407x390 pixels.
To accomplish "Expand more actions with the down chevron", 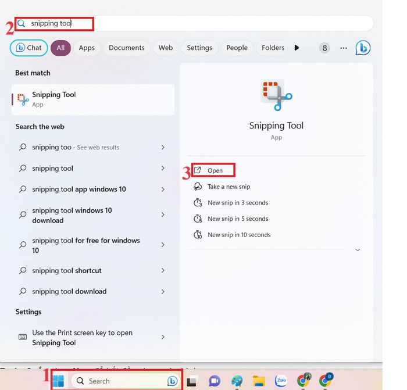I will [358, 250].
